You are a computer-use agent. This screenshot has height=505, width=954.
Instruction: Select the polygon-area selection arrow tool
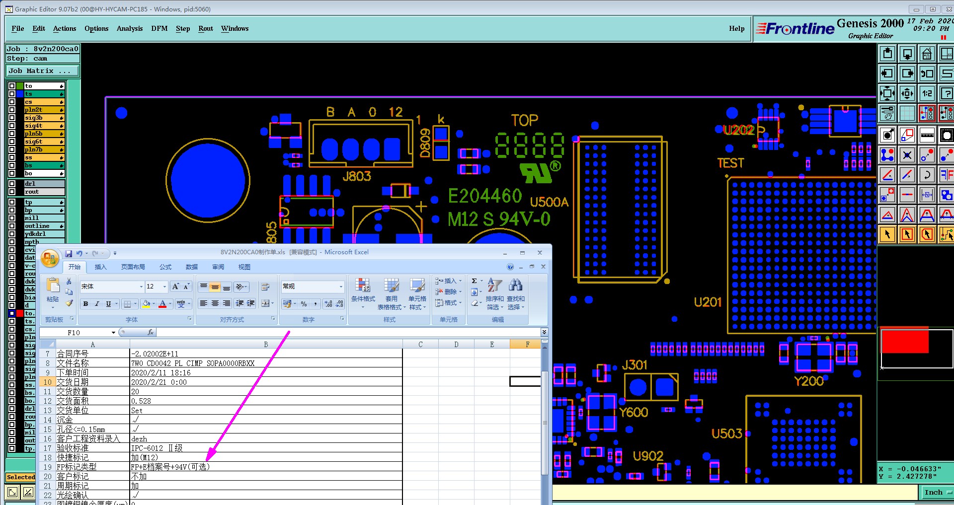click(x=927, y=234)
